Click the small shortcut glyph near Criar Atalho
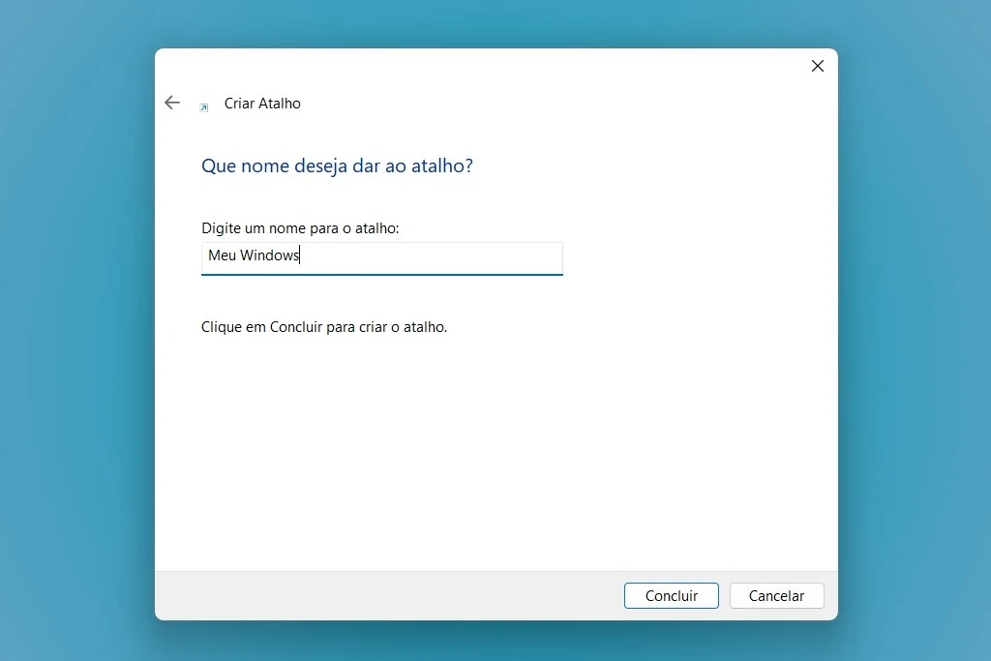 (202, 108)
